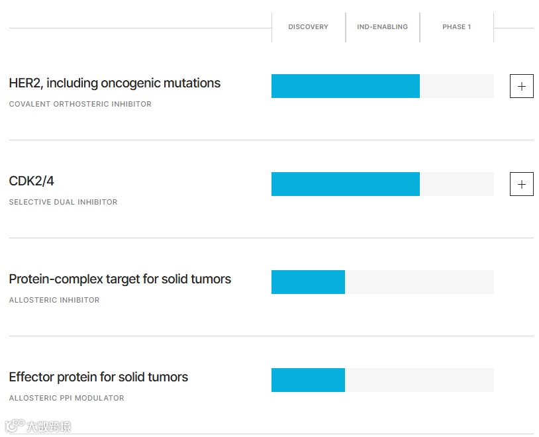Expand the CDK2/4 row plus button
The height and width of the screenshot is (437, 539).
[521, 184]
